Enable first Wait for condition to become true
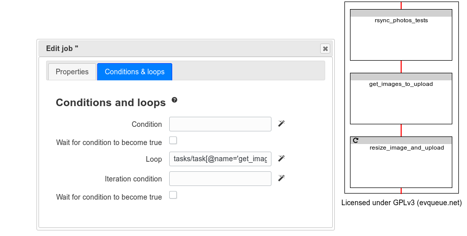The image size is (467, 236). click(x=173, y=140)
